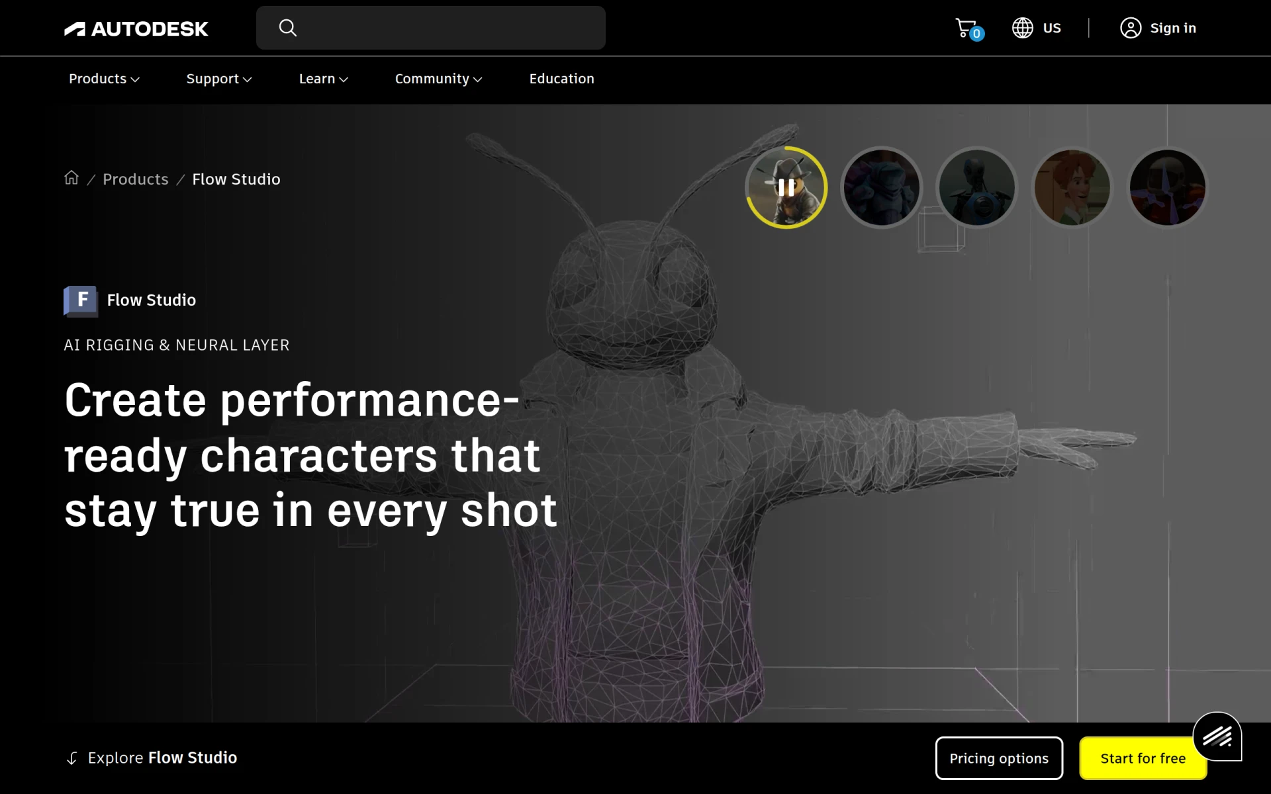1271x794 pixels.
Task: Click the "AI RIGGING & NEURAL LAYER" text
Action: pyautogui.click(x=177, y=345)
